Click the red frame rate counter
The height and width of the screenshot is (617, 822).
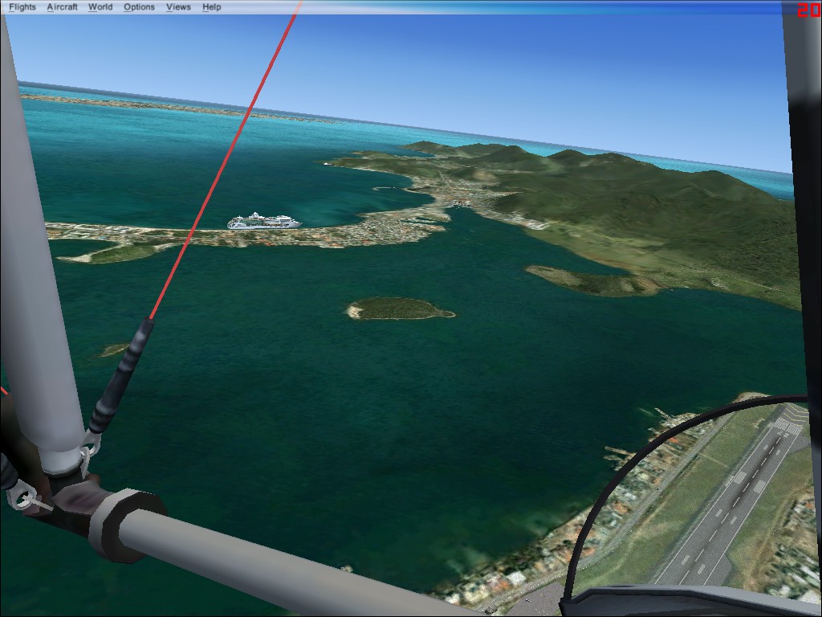808,10
